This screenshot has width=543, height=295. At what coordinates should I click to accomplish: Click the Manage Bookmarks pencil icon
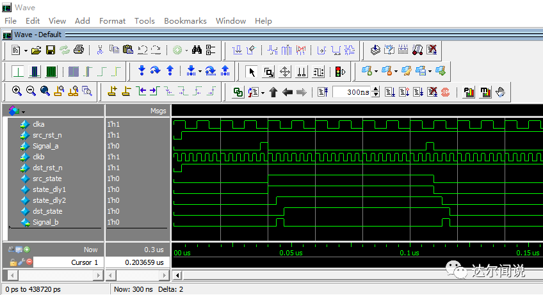(407, 71)
